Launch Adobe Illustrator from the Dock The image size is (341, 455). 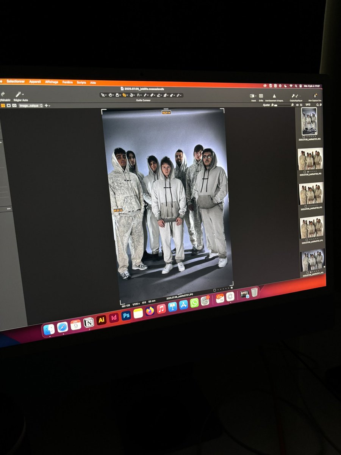[x=101, y=320]
